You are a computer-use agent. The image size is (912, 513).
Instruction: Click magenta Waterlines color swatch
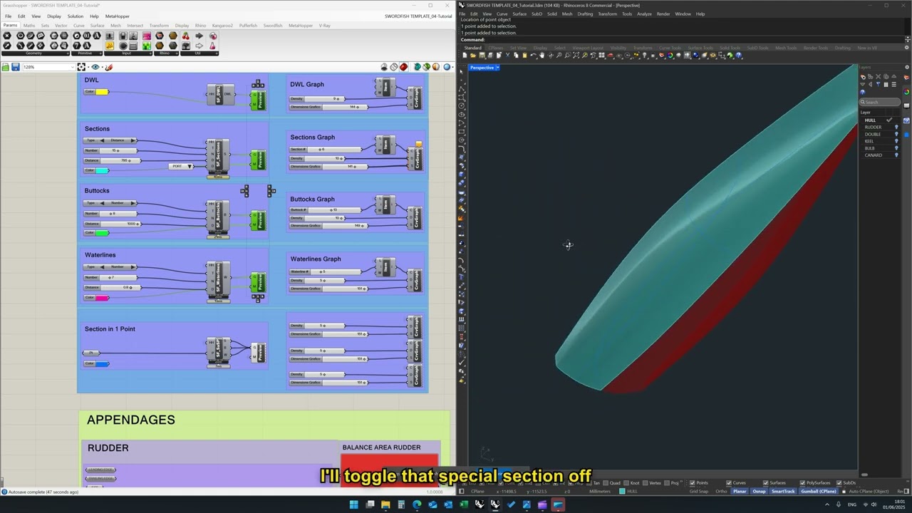[102, 298]
